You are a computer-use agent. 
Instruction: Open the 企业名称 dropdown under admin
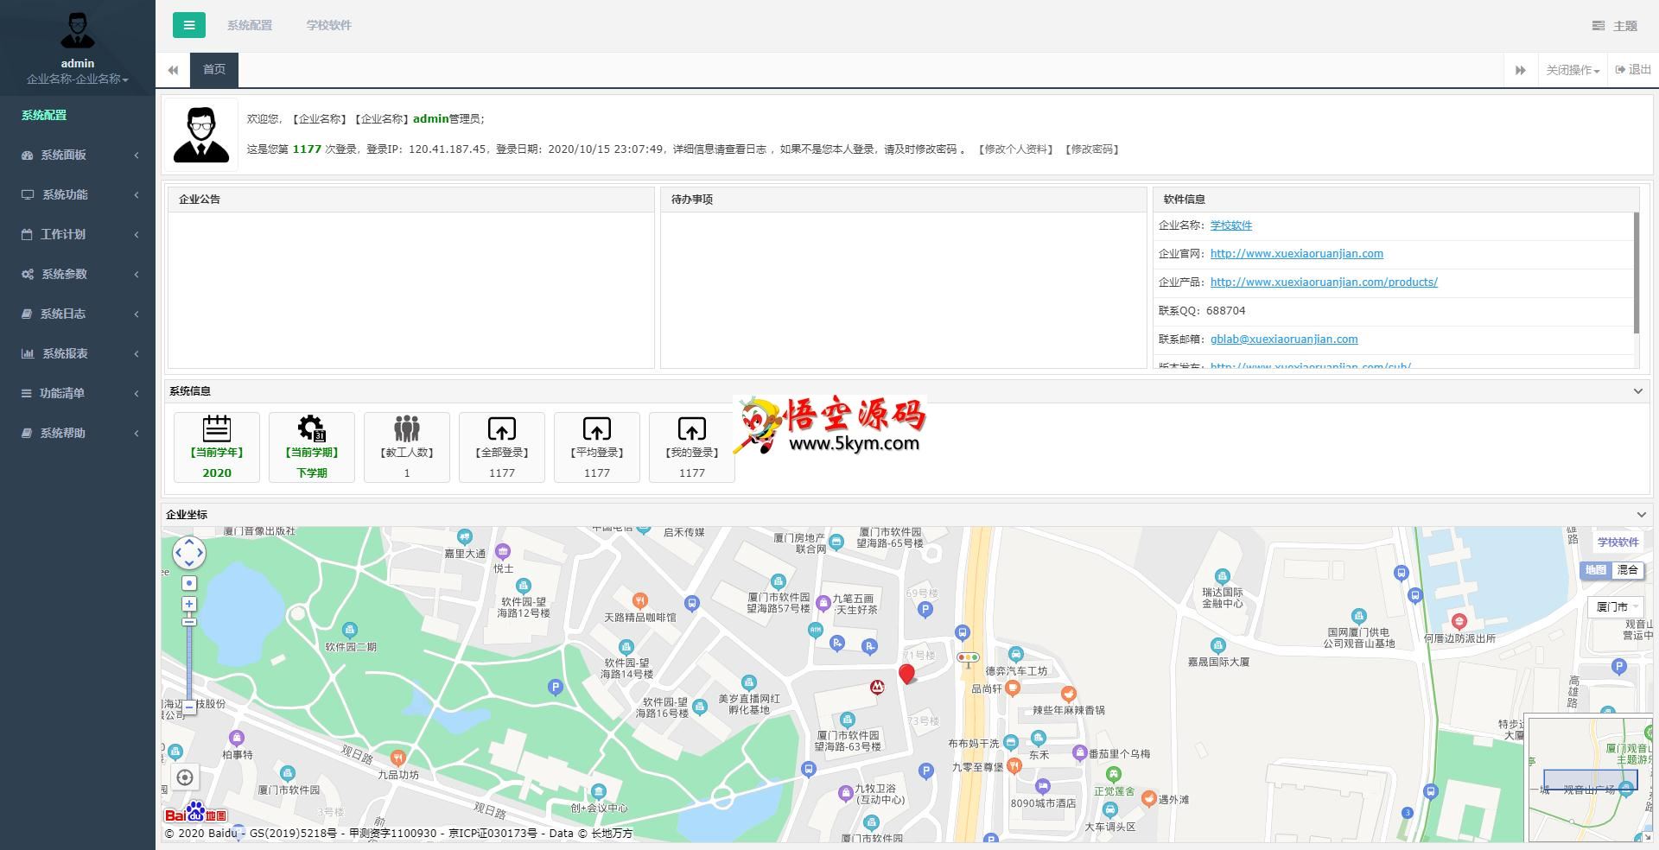[78, 79]
